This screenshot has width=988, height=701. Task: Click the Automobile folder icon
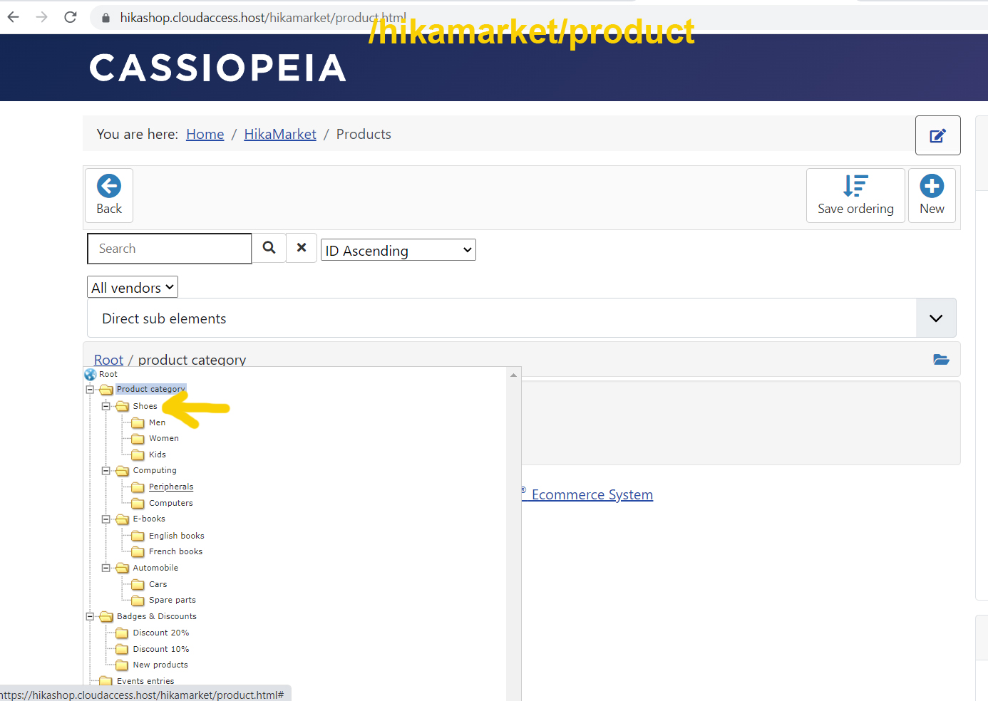[123, 568]
